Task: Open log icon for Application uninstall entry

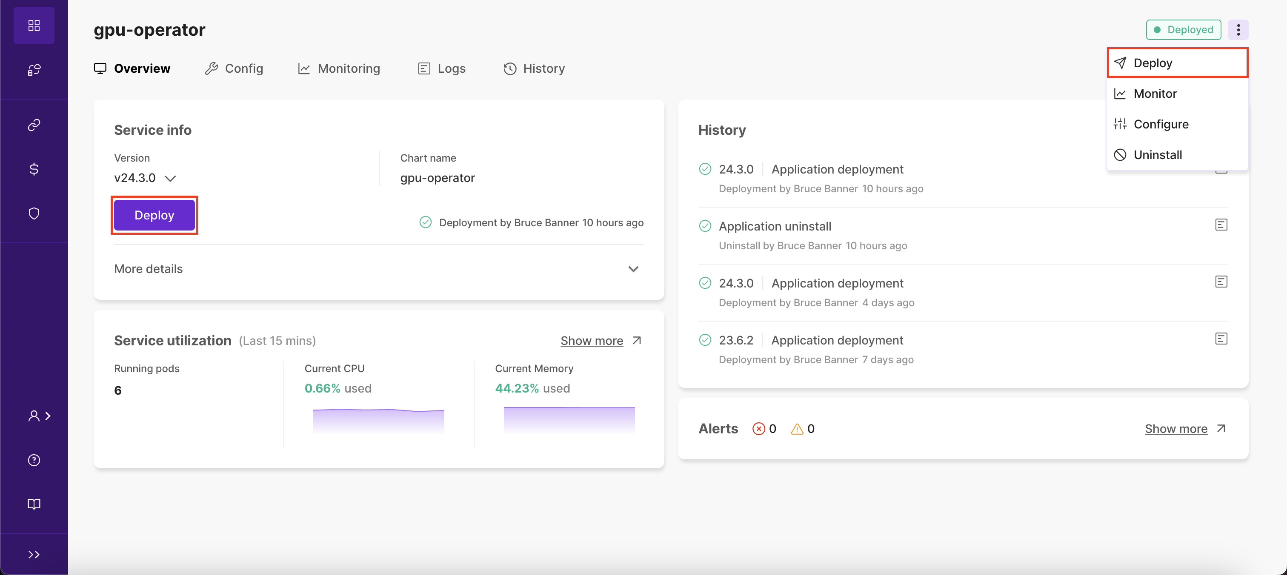Action: (x=1221, y=225)
